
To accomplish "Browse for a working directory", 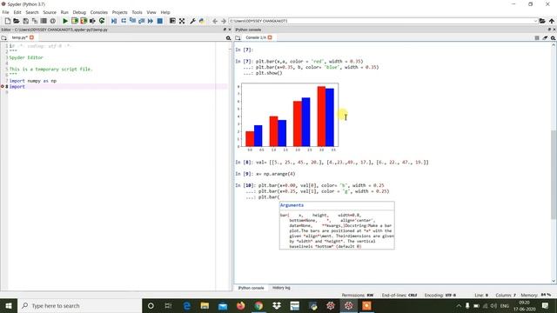I will coord(542,21).
